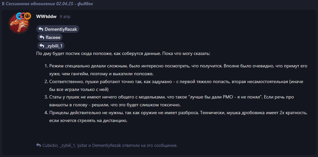Screen dimensions: 318x157
Task: Click reply arrow icon beside DementiyRezak chip
Action: coord(41,29)
